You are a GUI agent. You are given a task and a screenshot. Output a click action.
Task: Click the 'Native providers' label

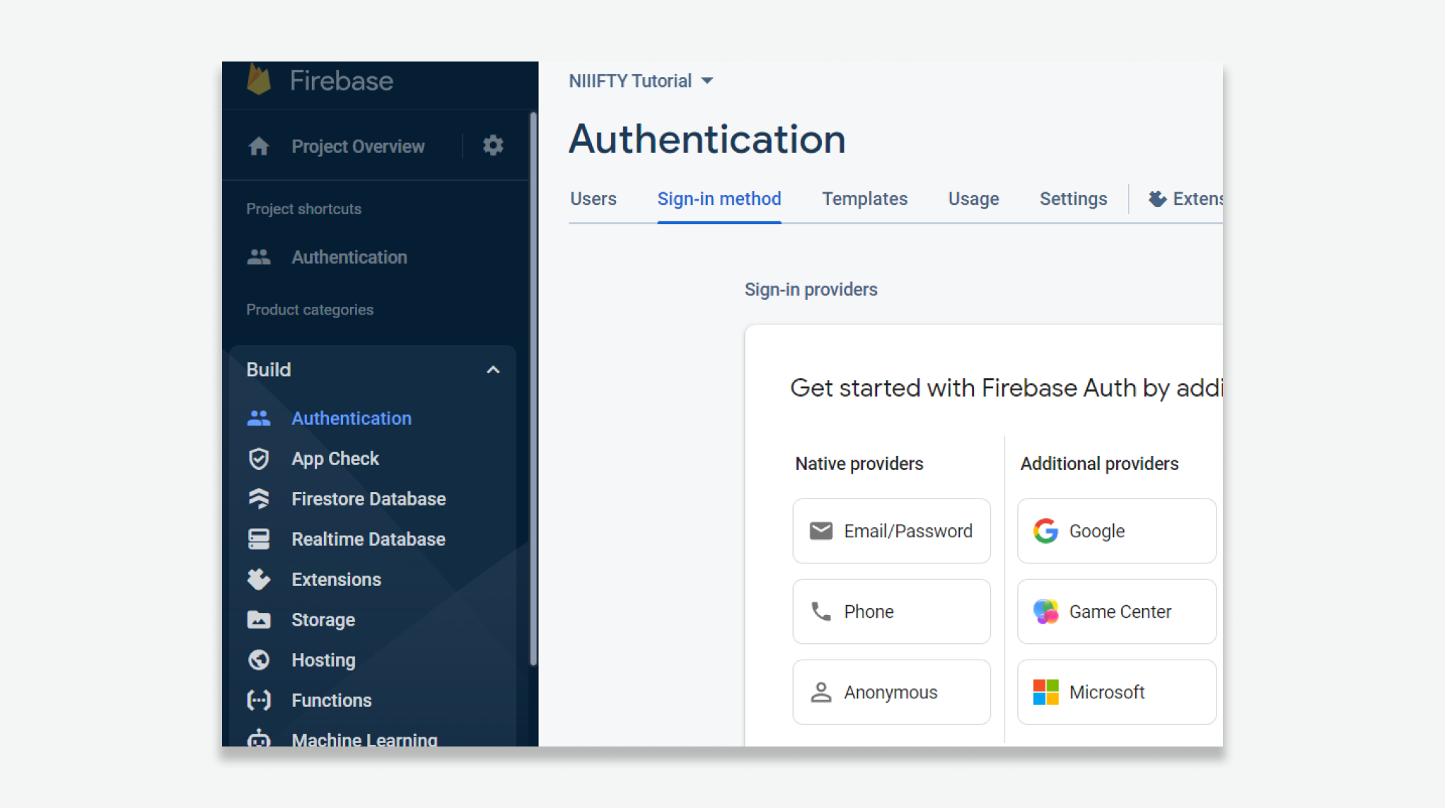pyautogui.click(x=859, y=463)
